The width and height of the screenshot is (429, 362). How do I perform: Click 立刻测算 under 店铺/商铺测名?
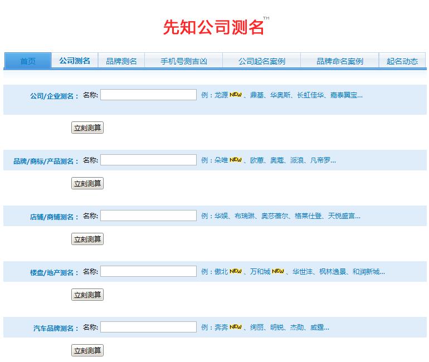pyautogui.click(x=87, y=239)
